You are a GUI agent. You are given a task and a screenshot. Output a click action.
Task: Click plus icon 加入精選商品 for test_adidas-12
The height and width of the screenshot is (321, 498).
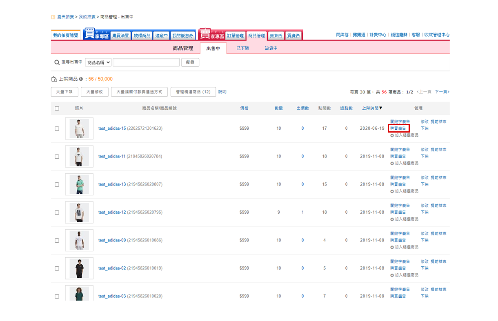point(392,219)
